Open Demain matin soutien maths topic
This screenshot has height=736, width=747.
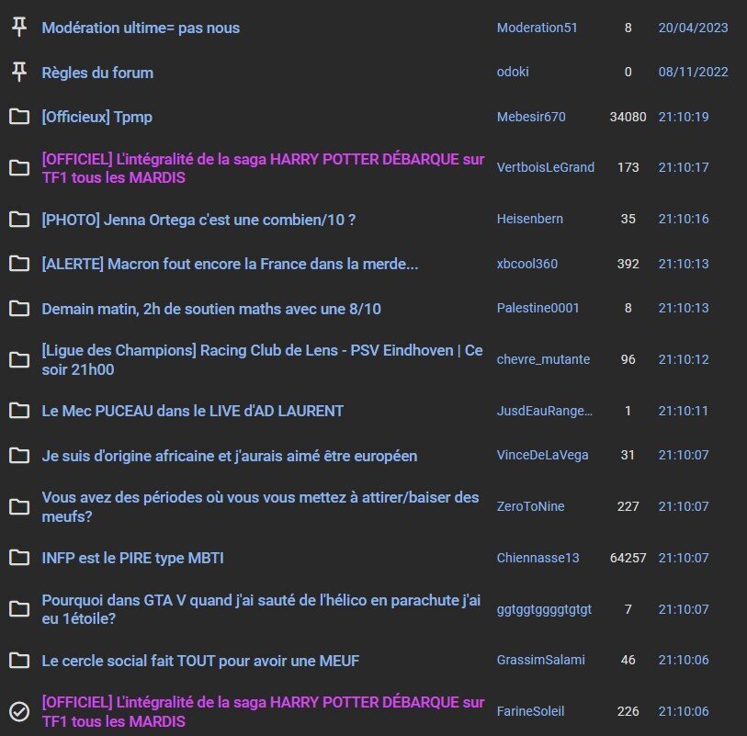pos(211,309)
